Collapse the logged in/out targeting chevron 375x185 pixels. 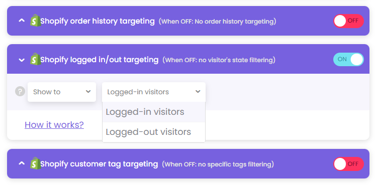22,60
